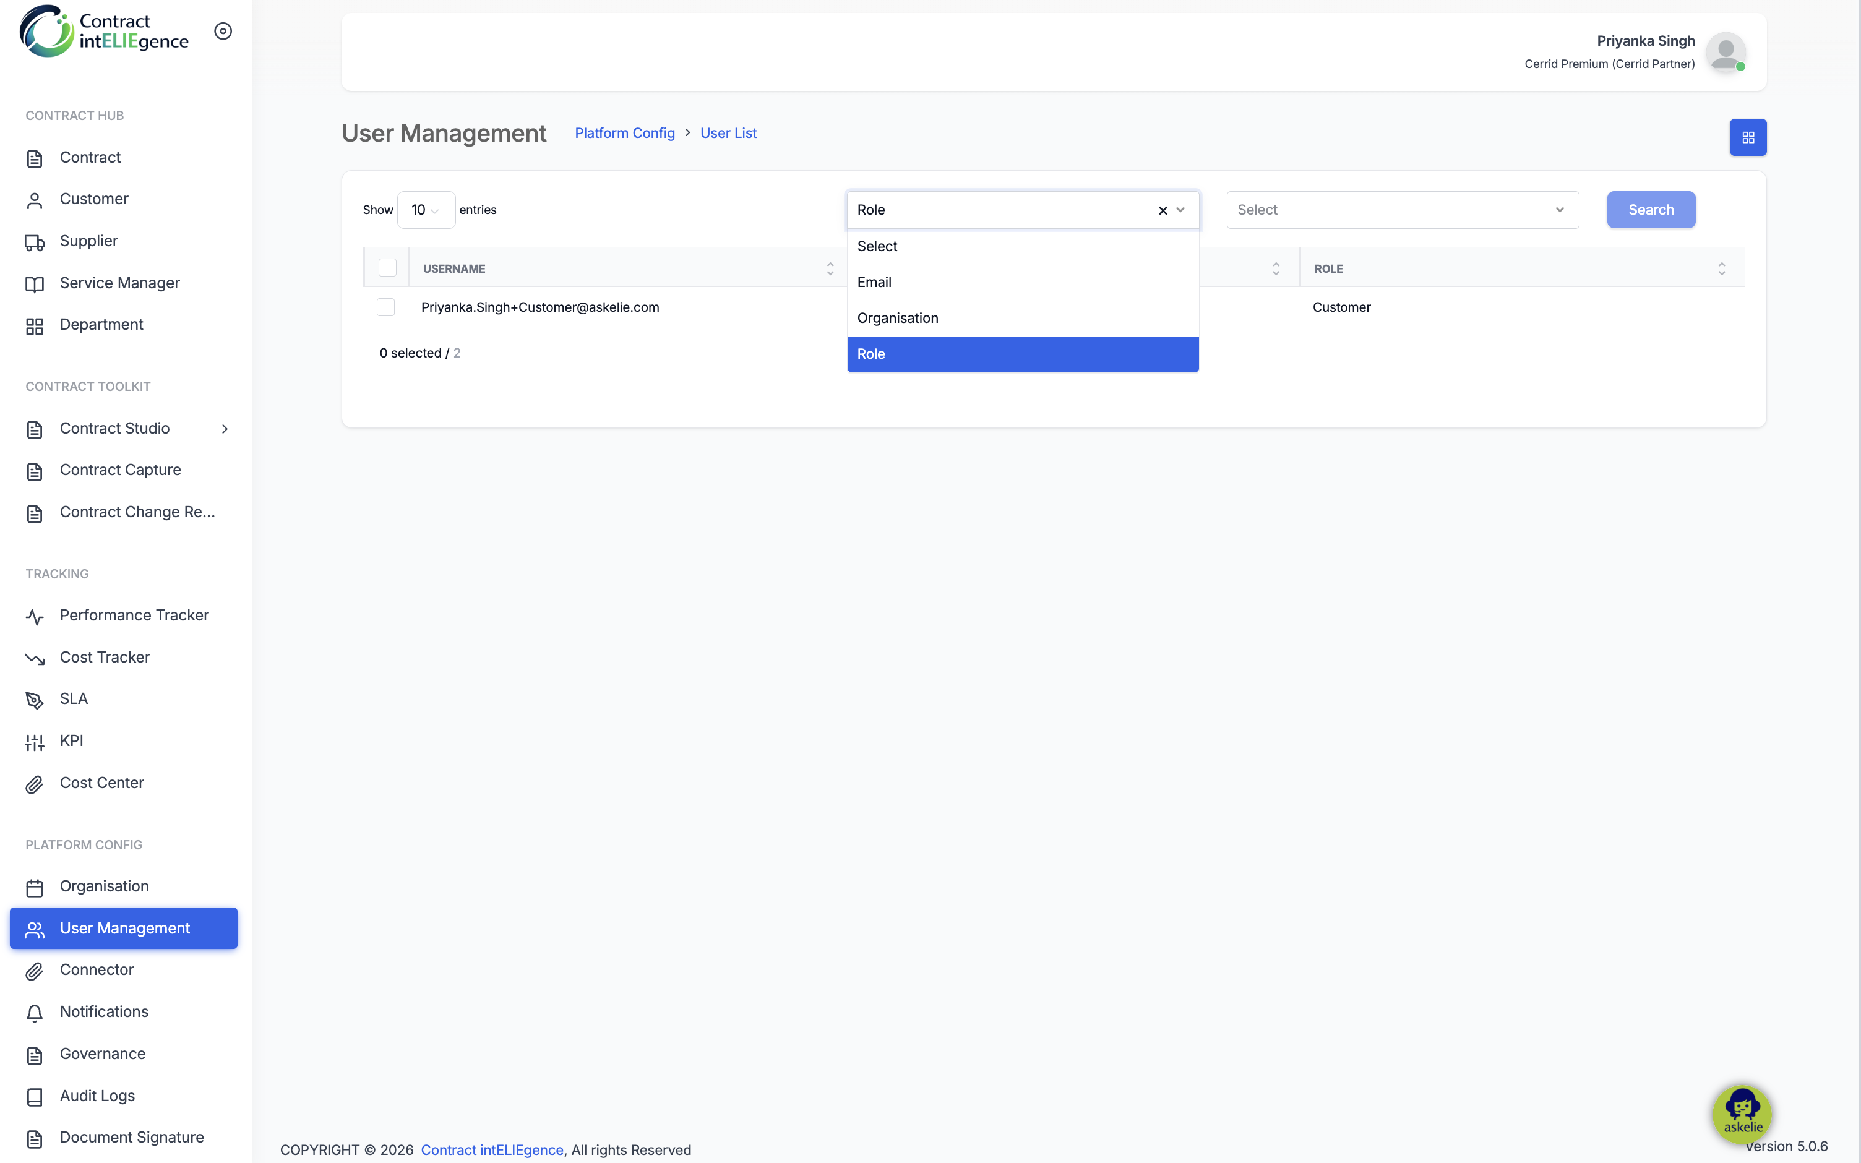Click the blue grid view button
The width and height of the screenshot is (1861, 1163).
1747,138
